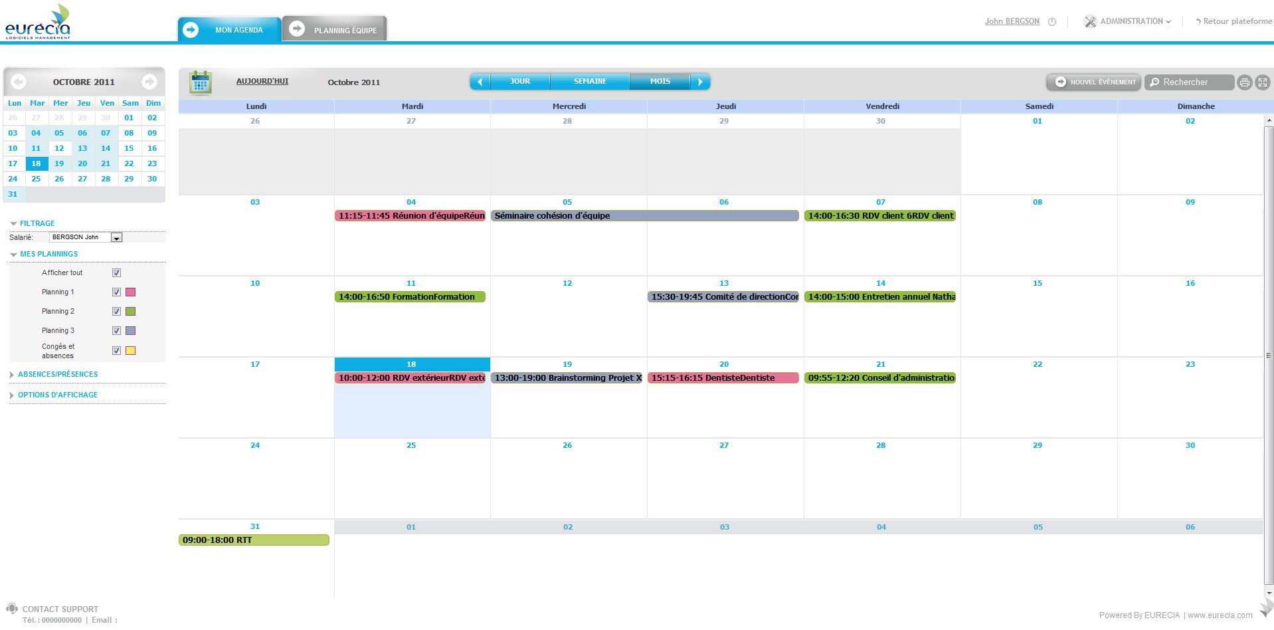Open the Planning Équipe tab
This screenshot has width=1274, height=630.
point(335,29)
